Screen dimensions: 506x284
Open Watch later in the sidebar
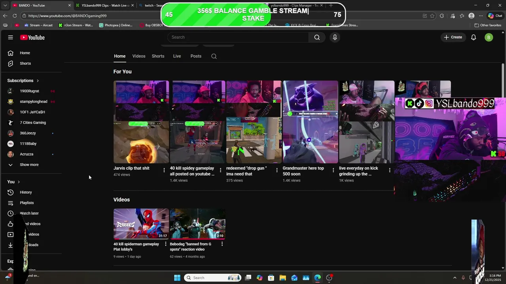pos(32,213)
